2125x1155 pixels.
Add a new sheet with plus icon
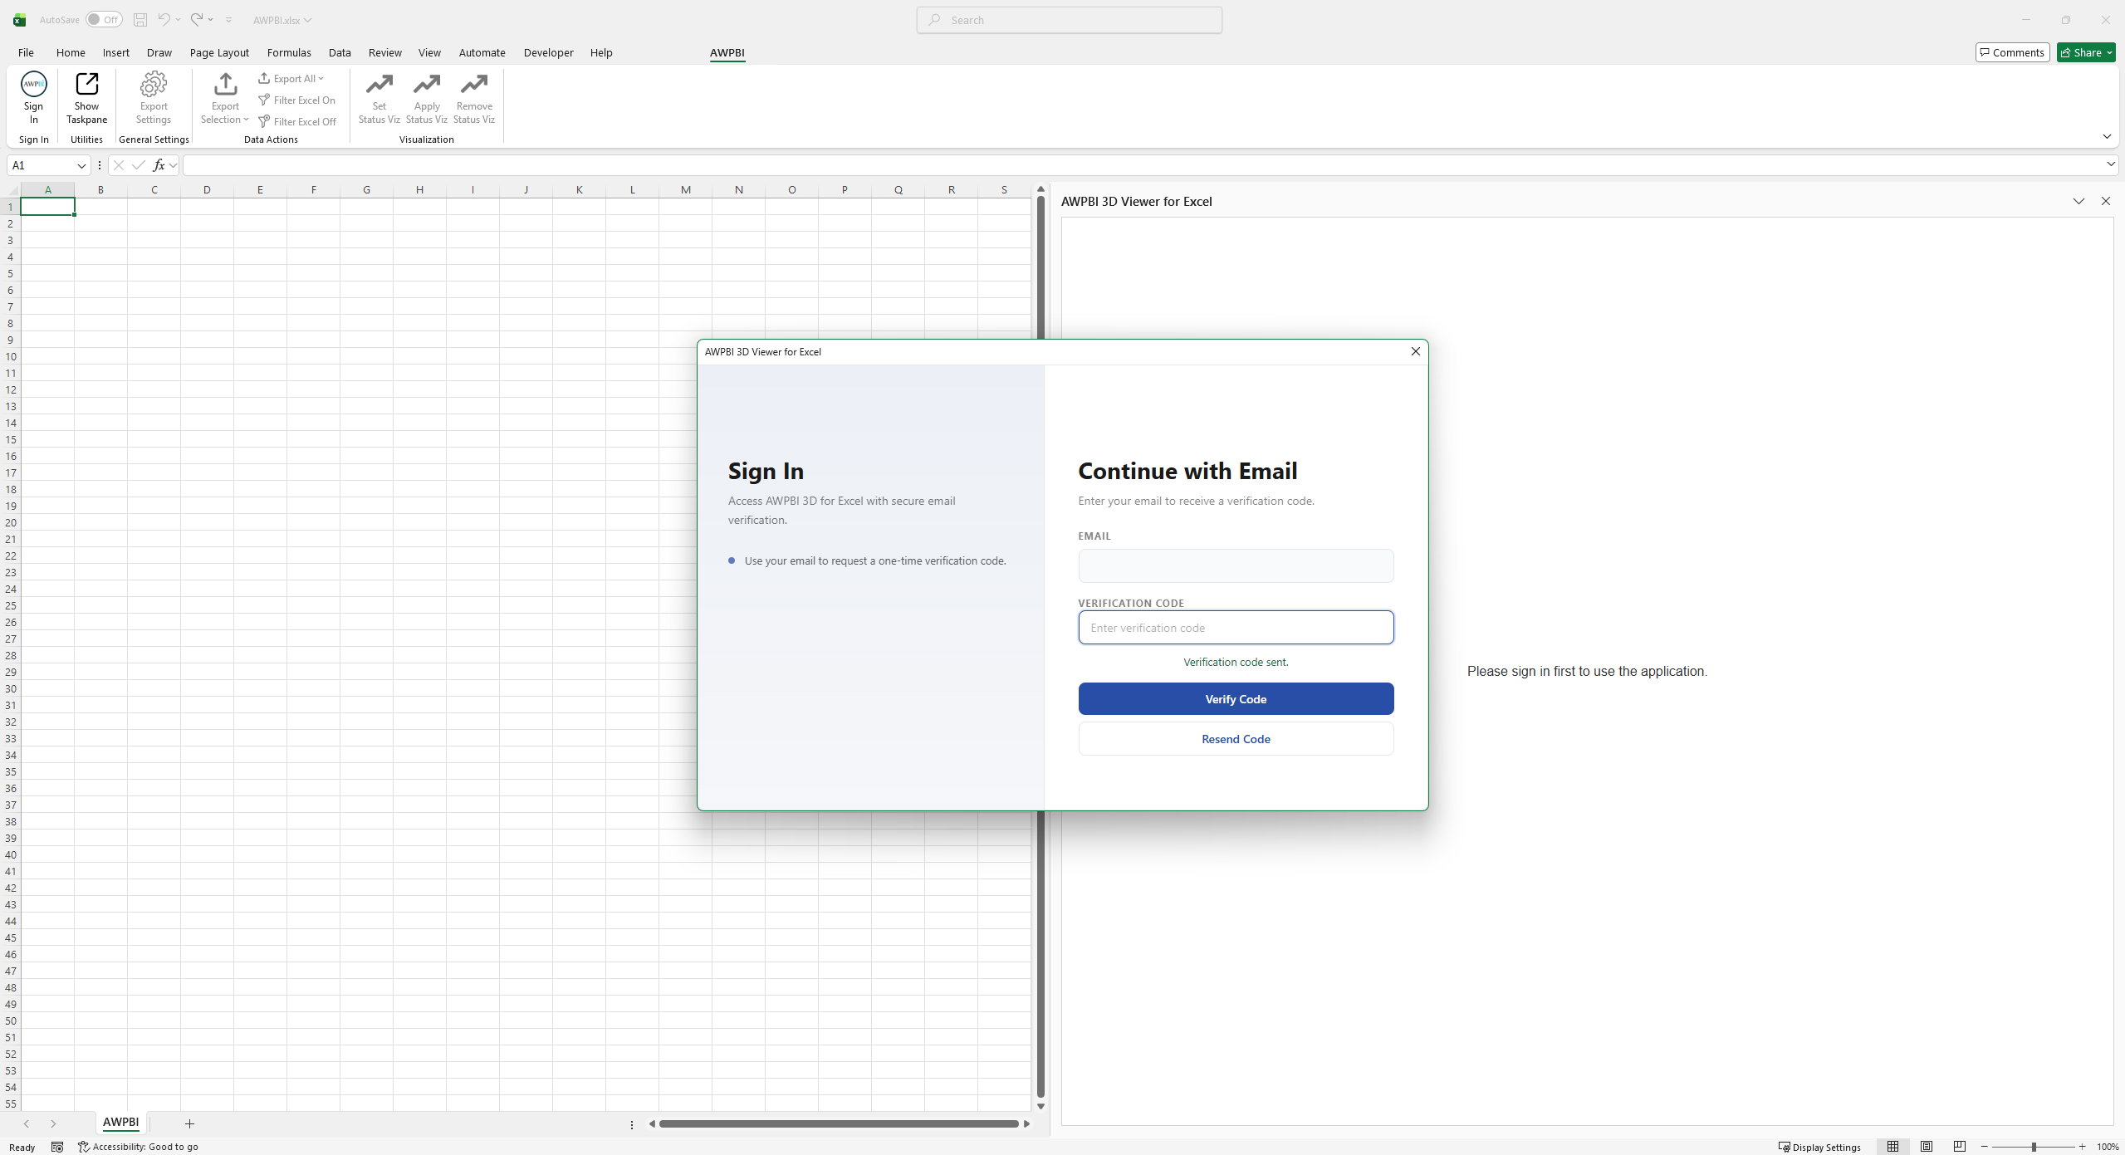tap(189, 1123)
